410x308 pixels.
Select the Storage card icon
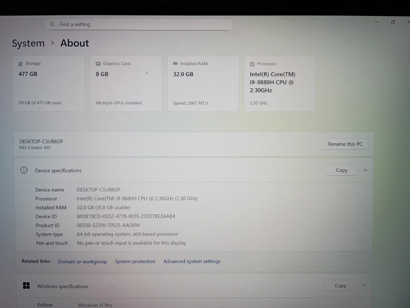tap(20, 63)
